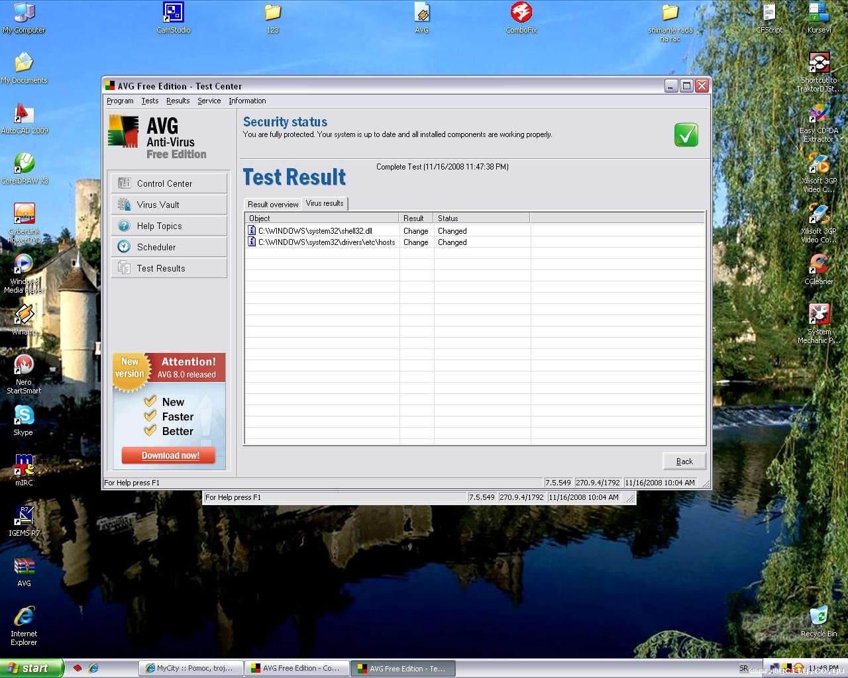The height and width of the screenshot is (678, 848).
Task: Select the Internet Explorer desktop icon
Action: pos(24,626)
